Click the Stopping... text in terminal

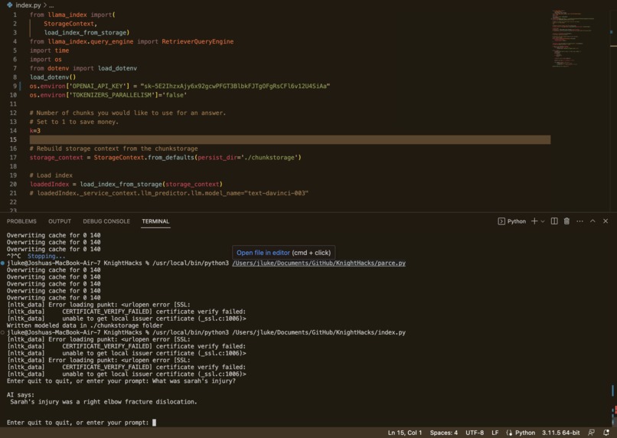46,256
